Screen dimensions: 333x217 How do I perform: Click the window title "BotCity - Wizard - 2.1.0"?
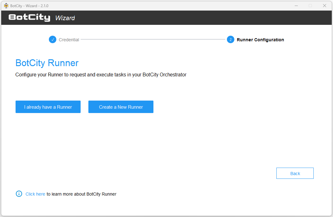point(29,6)
